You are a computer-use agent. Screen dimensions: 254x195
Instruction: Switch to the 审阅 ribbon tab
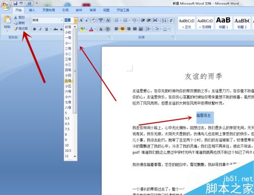click(x=92, y=10)
